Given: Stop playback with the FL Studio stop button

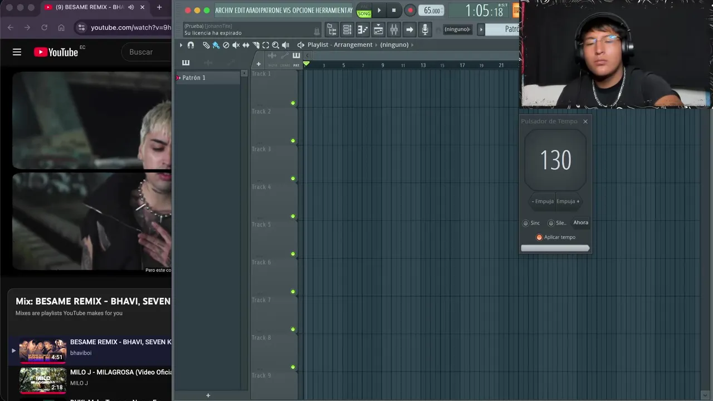Looking at the screenshot, I should (394, 11).
